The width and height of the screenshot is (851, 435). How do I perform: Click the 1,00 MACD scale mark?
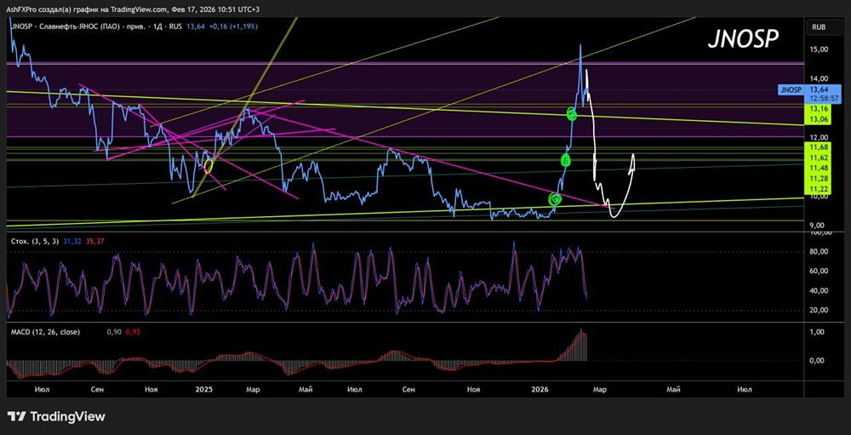(x=817, y=332)
